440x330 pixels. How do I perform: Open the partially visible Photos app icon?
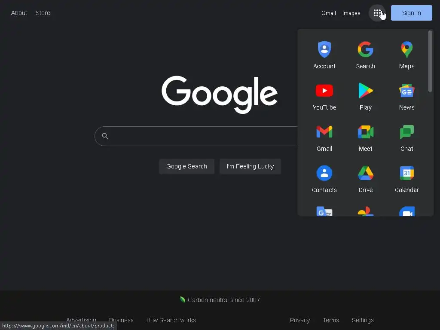point(365,211)
